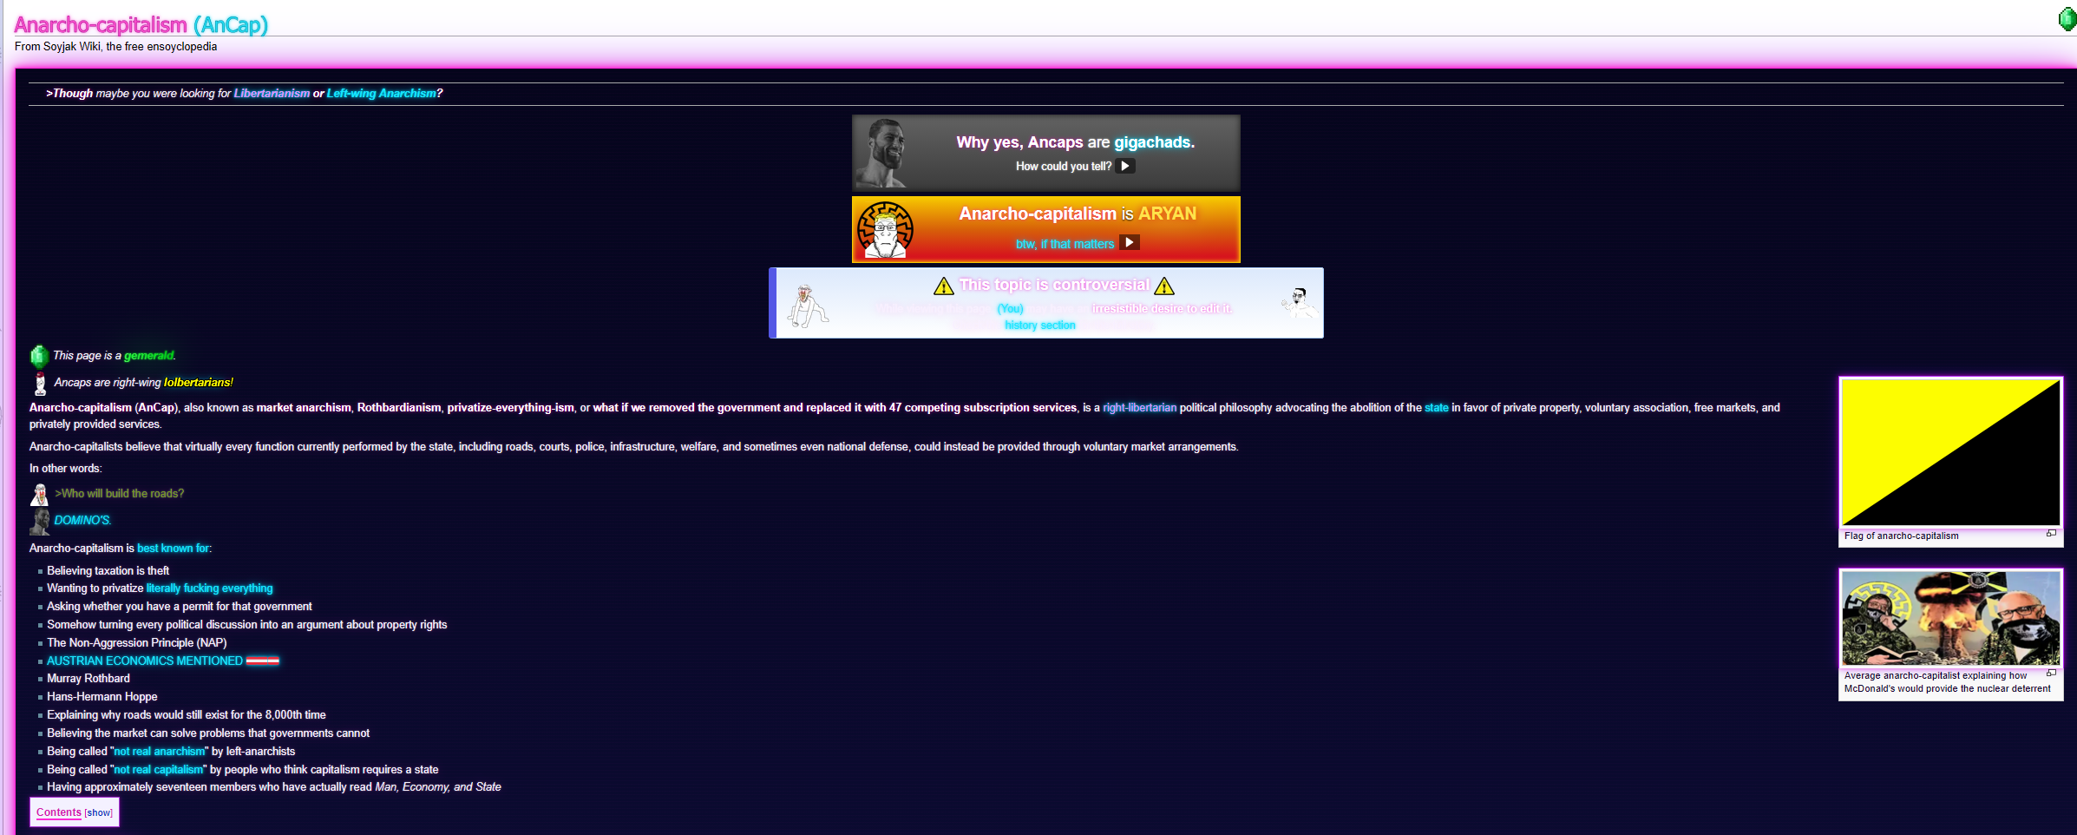Click the chad icon beside DOMINO'S
This screenshot has width=2077, height=835.
40,521
